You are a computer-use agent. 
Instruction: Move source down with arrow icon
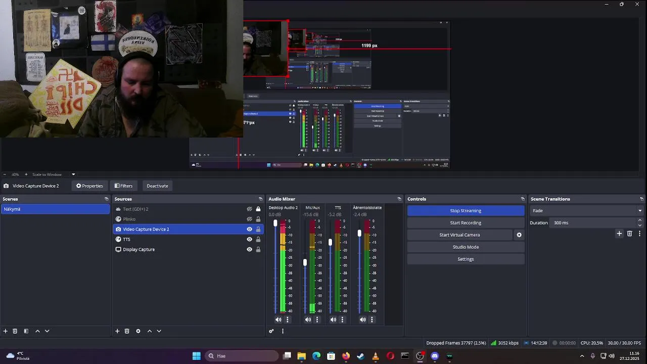click(x=159, y=331)
